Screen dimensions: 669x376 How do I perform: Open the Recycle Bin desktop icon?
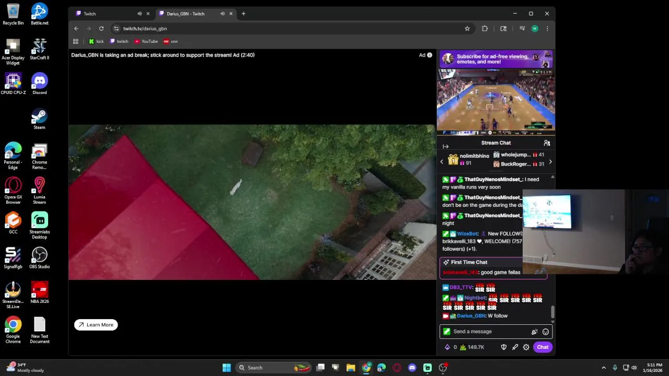coord(13,14)
